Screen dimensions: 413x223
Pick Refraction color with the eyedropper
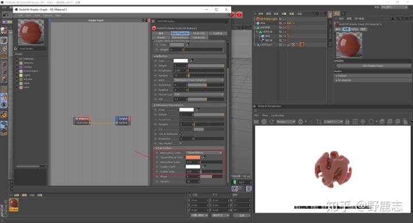(197, 109)
